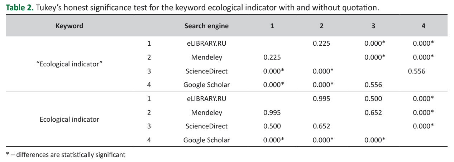The width and height of the screenshot is (454, 162).
Task: Click the 0.225 value in the eLIBRARY.RU row
Action: (x=321, y=44)
